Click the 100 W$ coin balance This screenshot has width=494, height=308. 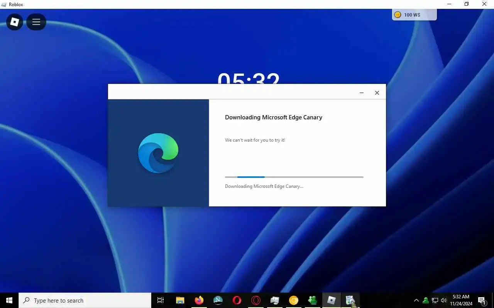414,15
